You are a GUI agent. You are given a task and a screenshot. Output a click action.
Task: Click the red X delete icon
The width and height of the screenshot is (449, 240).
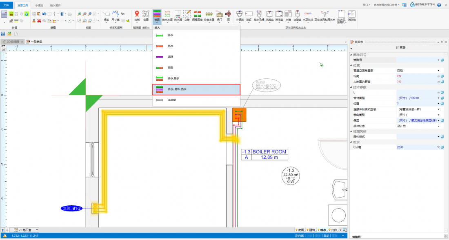[39, 20]
